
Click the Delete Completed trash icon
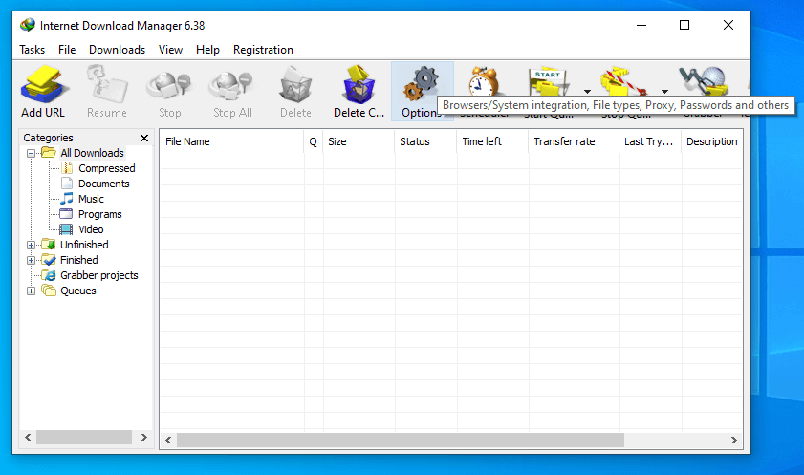point(359,84)
